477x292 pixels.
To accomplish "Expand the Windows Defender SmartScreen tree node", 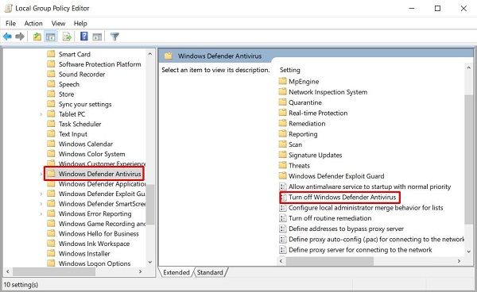I will (41, 204).
